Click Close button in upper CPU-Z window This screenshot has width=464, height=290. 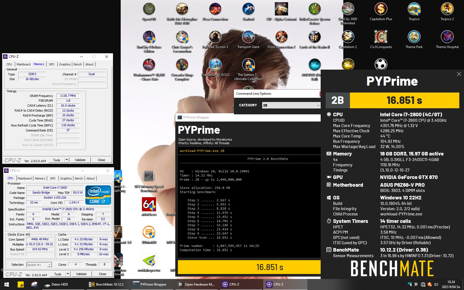101,160
